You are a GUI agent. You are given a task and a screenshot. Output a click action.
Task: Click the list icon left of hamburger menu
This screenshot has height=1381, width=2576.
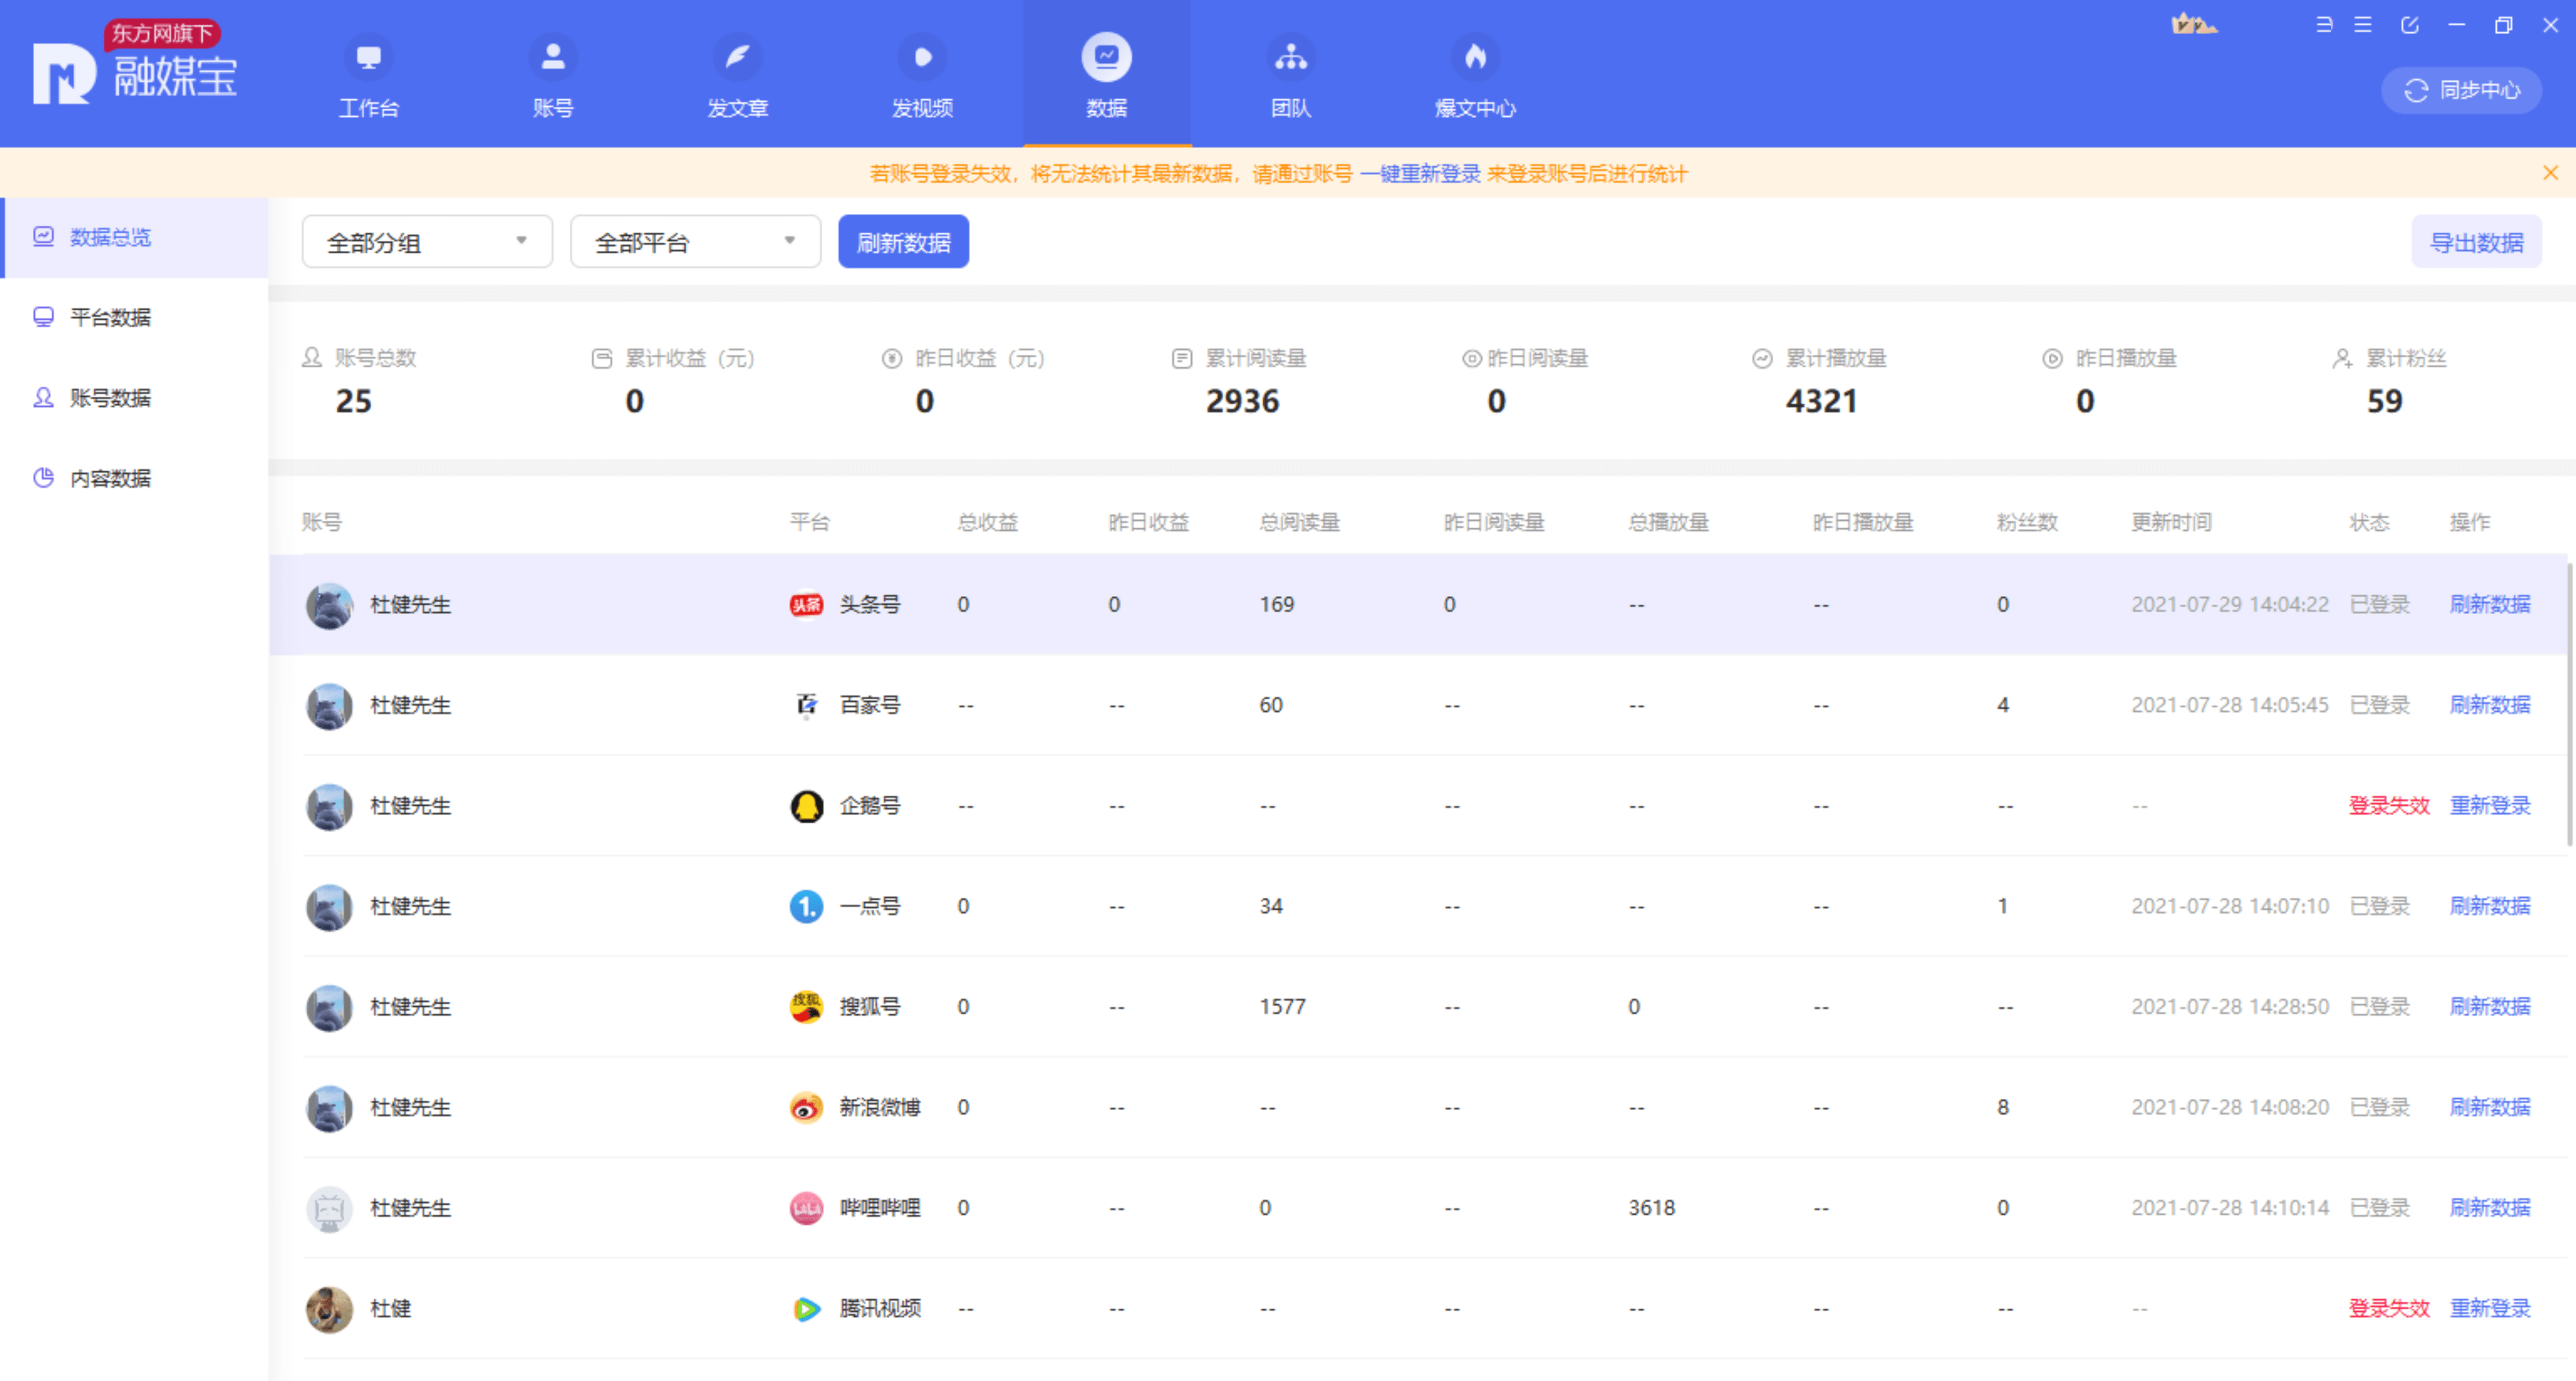(x=2324, y=25)
